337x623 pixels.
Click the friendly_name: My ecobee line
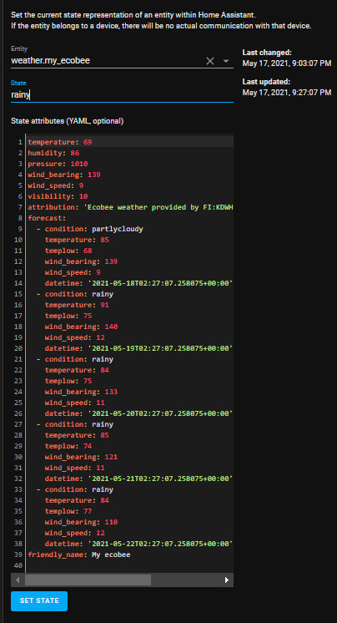click(x=79, y=555)
